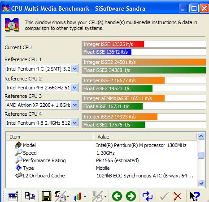209x202 pixels.
Task: Click value 'PR1555 (estimated)'
Action: click(118, 160)
